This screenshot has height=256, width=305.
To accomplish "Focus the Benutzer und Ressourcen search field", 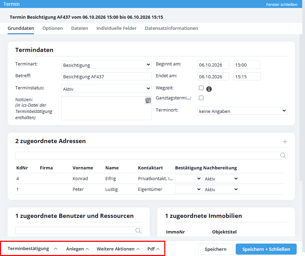I will pos(79,230).
